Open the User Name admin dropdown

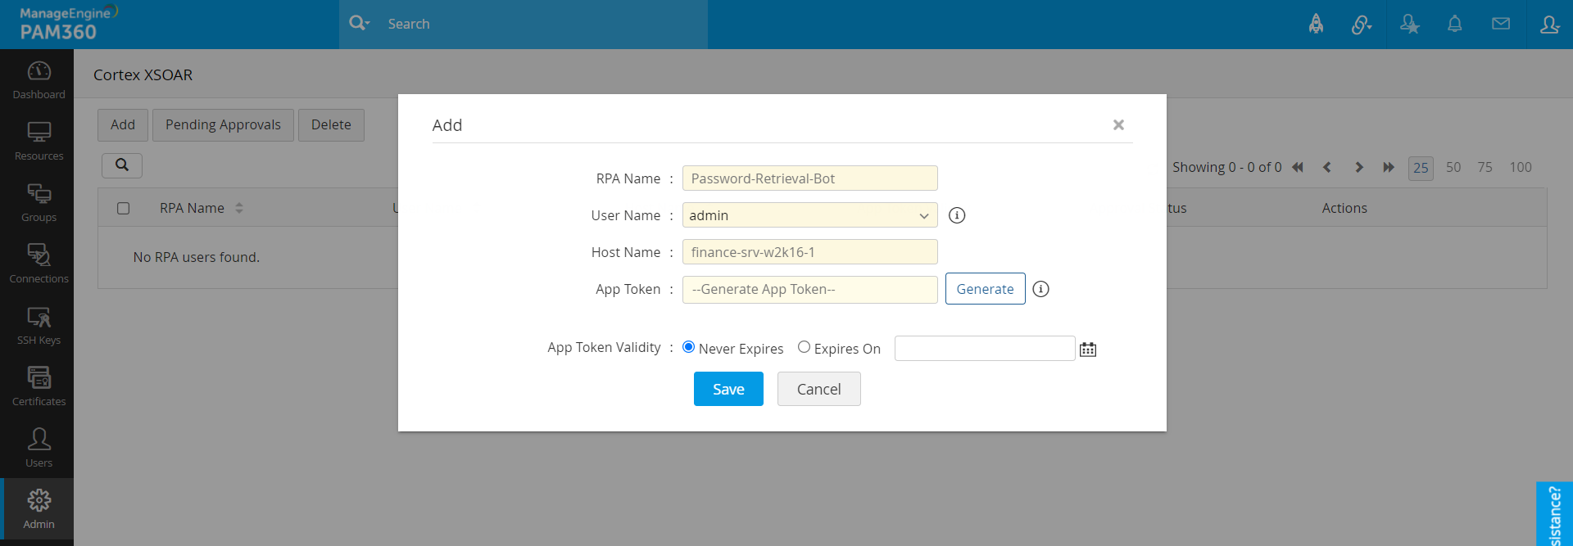809,215
